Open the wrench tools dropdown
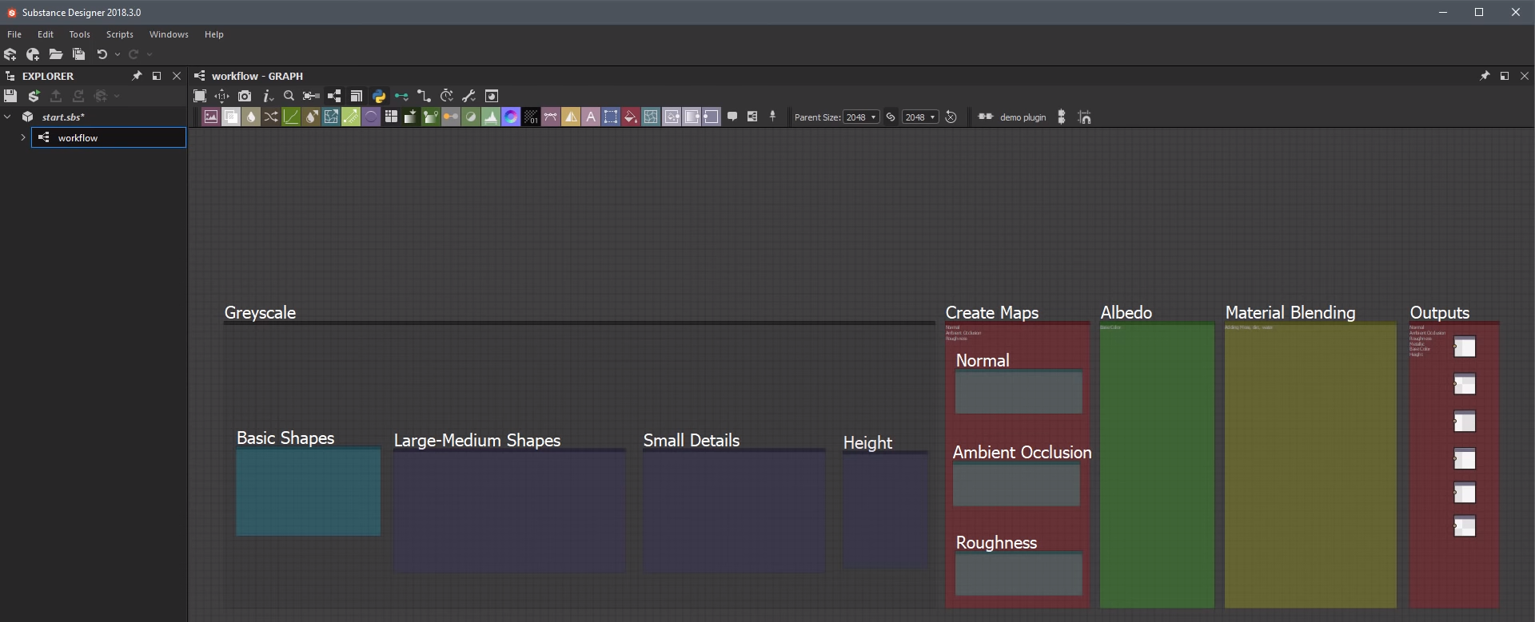 469,96
